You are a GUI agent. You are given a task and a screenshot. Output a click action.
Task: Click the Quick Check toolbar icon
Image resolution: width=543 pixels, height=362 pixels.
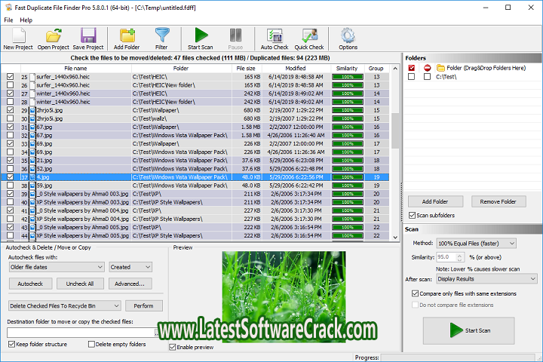308,35
